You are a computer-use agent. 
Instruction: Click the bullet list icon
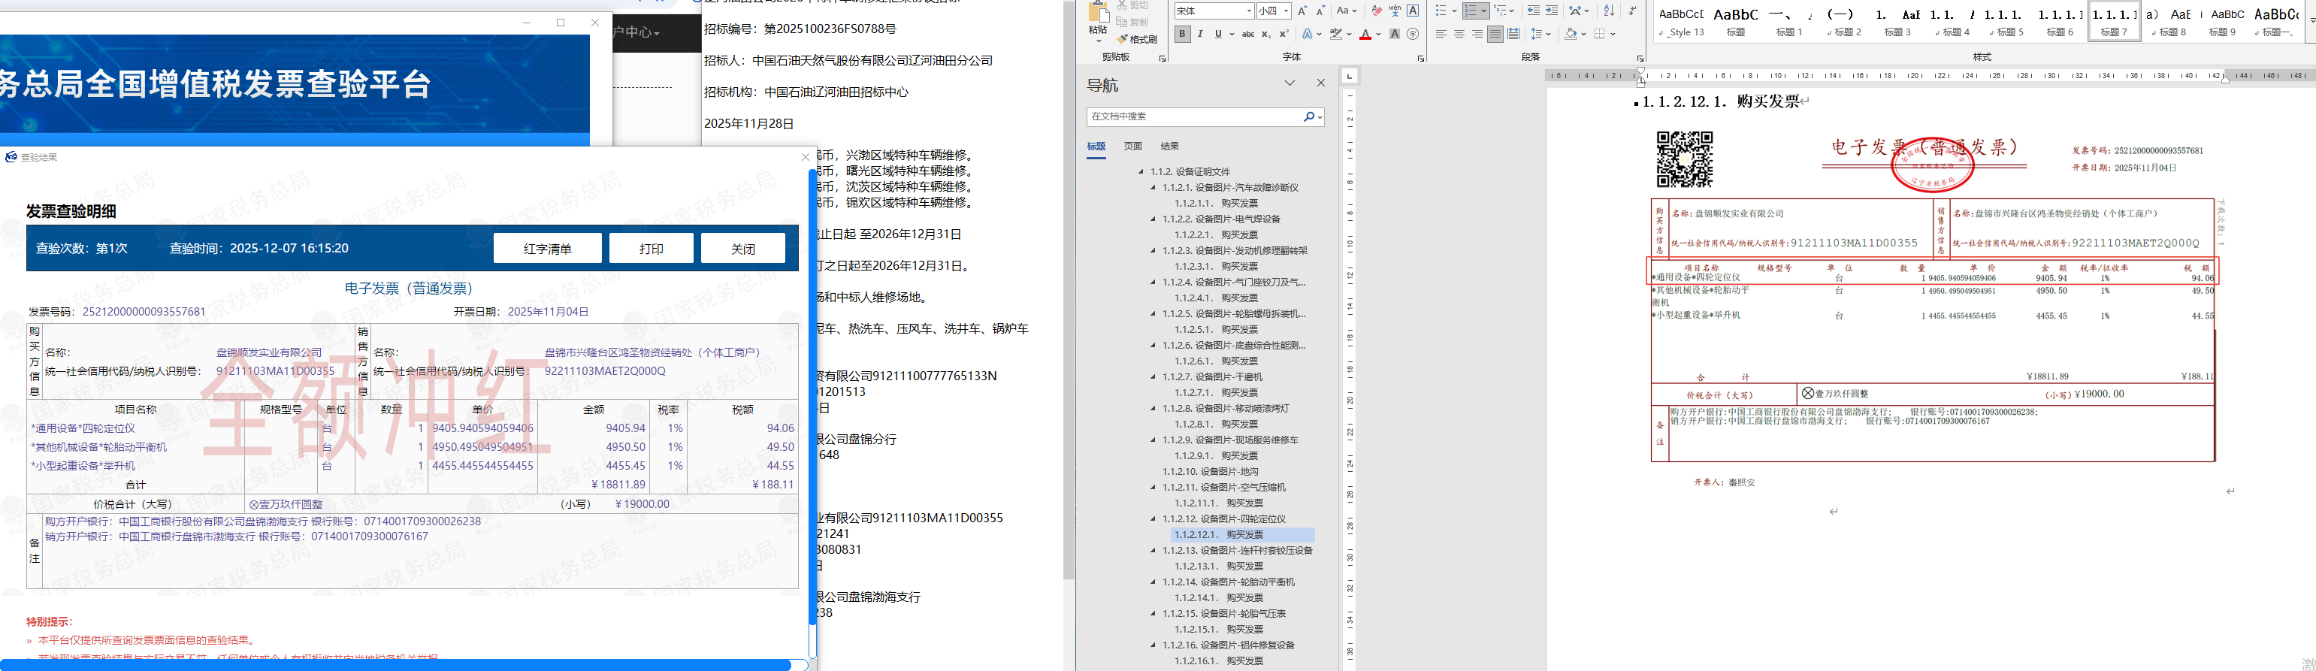point(1441,11)
